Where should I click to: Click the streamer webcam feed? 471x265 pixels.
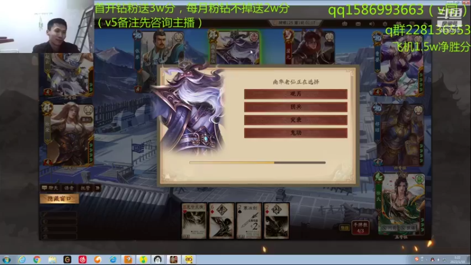(x=47, y=26)
